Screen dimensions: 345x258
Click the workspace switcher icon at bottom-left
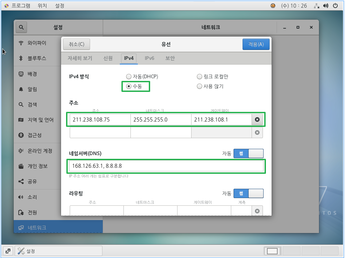point(8,251)
